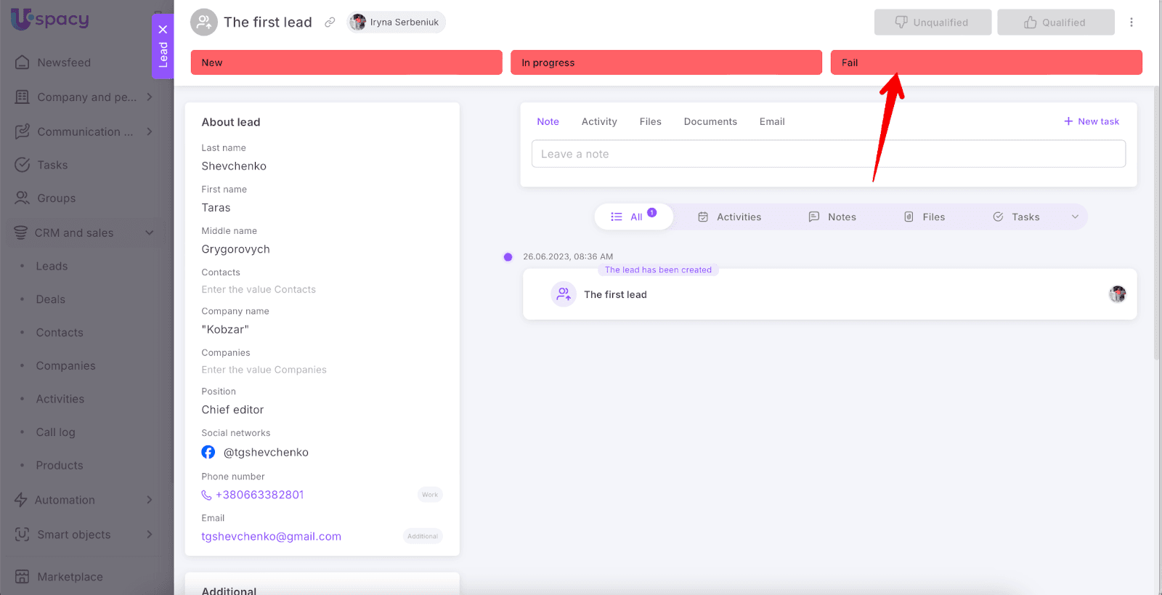Open the three-dot more options menu

click(1131, 23)
